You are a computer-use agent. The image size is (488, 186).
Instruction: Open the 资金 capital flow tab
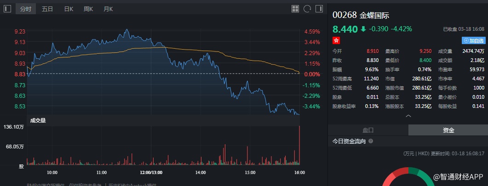(x=448, y=130)
